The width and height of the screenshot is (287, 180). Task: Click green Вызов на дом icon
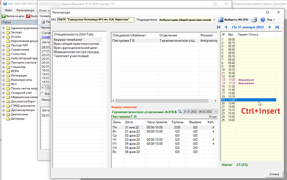[4, 16]
